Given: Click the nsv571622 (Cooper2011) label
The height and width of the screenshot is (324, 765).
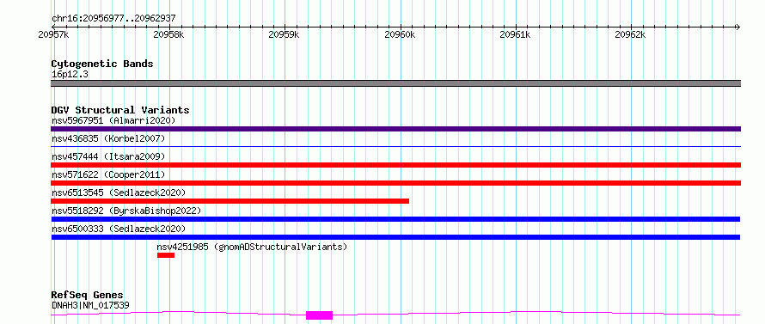Looking at the screenshot, I should click(x=108, y=174).
